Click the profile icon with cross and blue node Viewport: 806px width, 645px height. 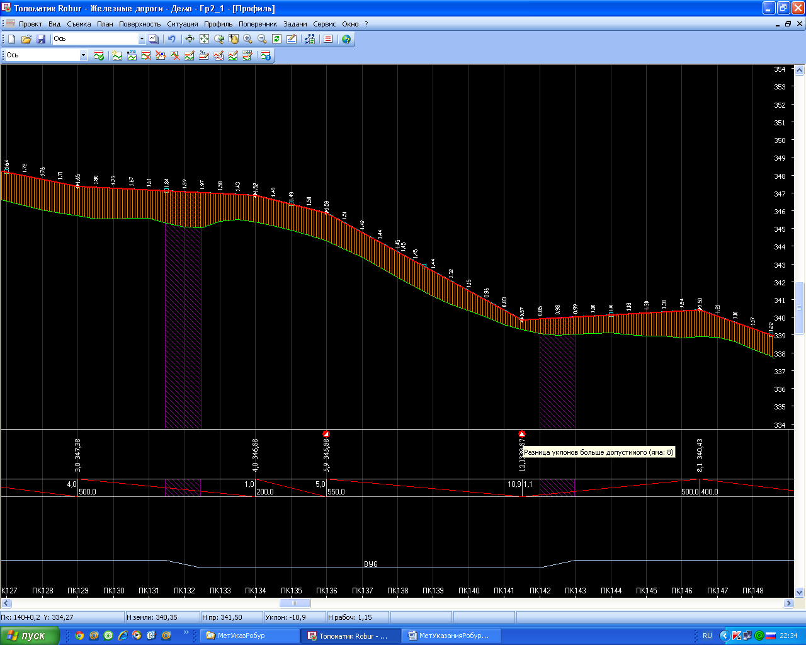(x=161, y=55)
